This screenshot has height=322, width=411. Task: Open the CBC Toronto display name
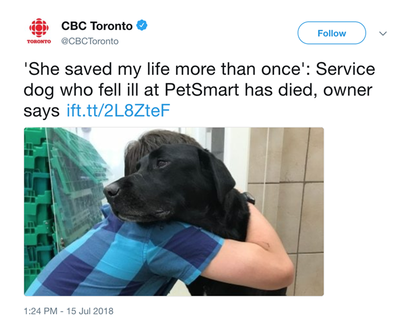(97, 26)
